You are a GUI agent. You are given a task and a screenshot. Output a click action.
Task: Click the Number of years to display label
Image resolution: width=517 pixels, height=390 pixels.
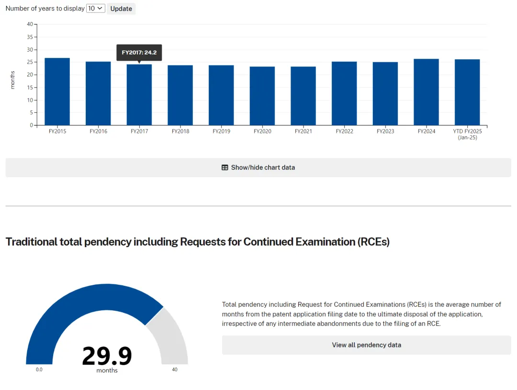point(45,9)
